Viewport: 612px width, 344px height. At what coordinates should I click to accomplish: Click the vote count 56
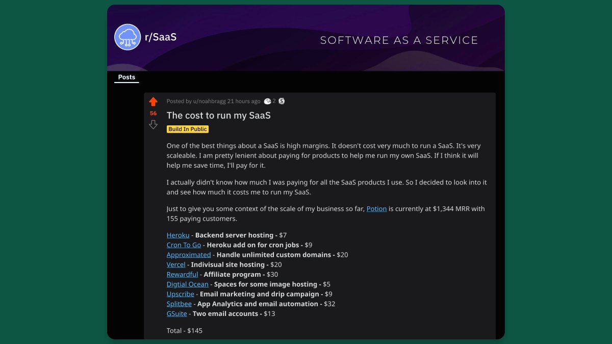click(x=153, y=113)
